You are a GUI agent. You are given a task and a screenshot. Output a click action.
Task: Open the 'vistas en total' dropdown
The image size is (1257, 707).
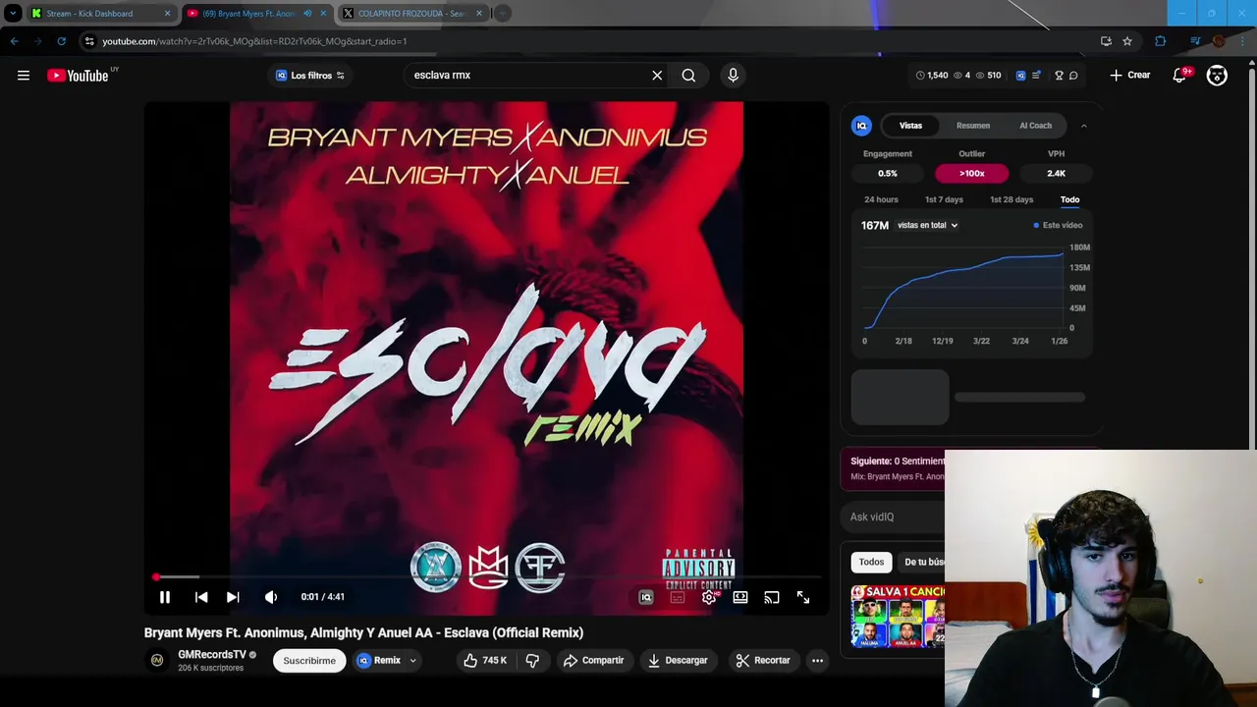click(x=927, y=225)
